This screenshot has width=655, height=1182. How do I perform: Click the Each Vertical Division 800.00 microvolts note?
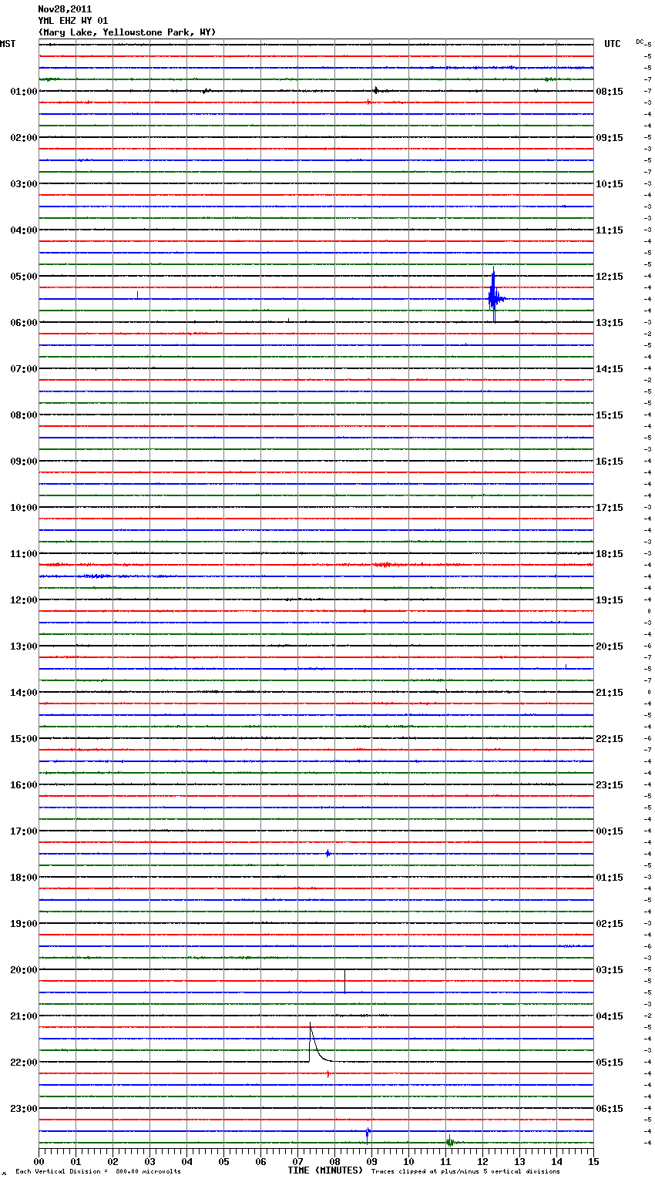98,1172
